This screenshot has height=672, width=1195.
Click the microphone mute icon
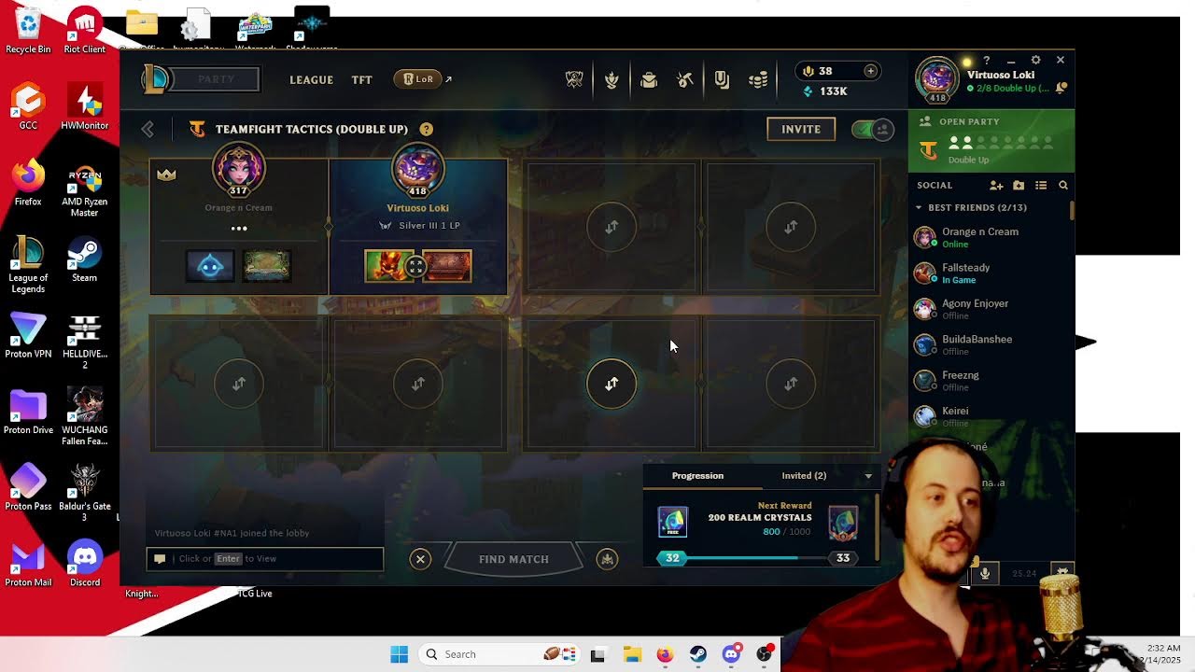[x=985, y=573]
